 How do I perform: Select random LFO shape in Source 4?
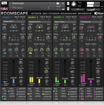click(x=95, y=38)
